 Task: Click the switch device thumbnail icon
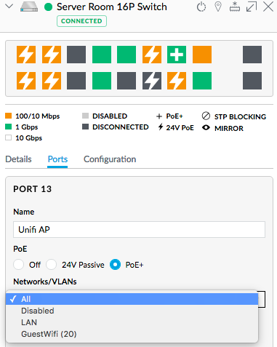[x=29, y=7]
